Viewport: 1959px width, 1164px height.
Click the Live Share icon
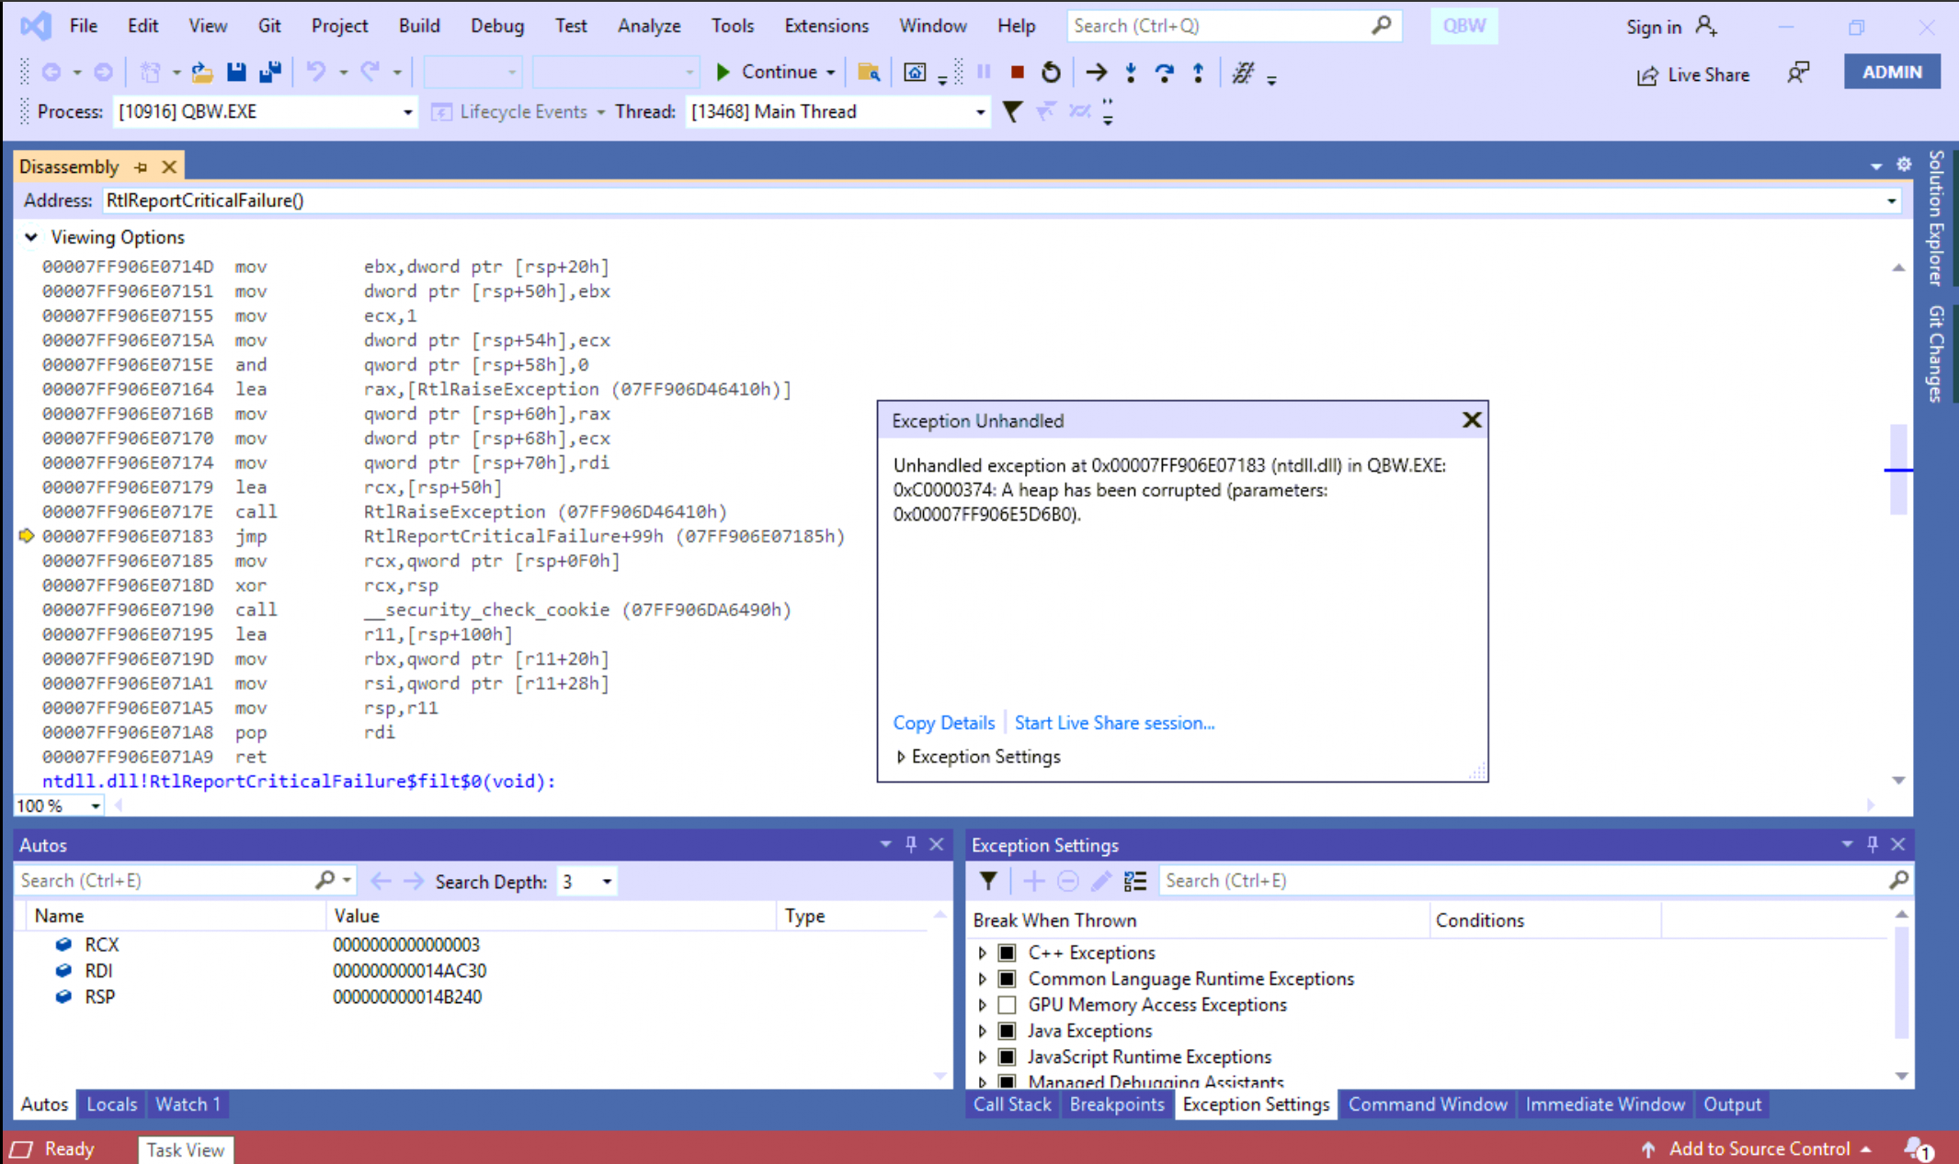pyautogui.click(x=1646, y=74)
